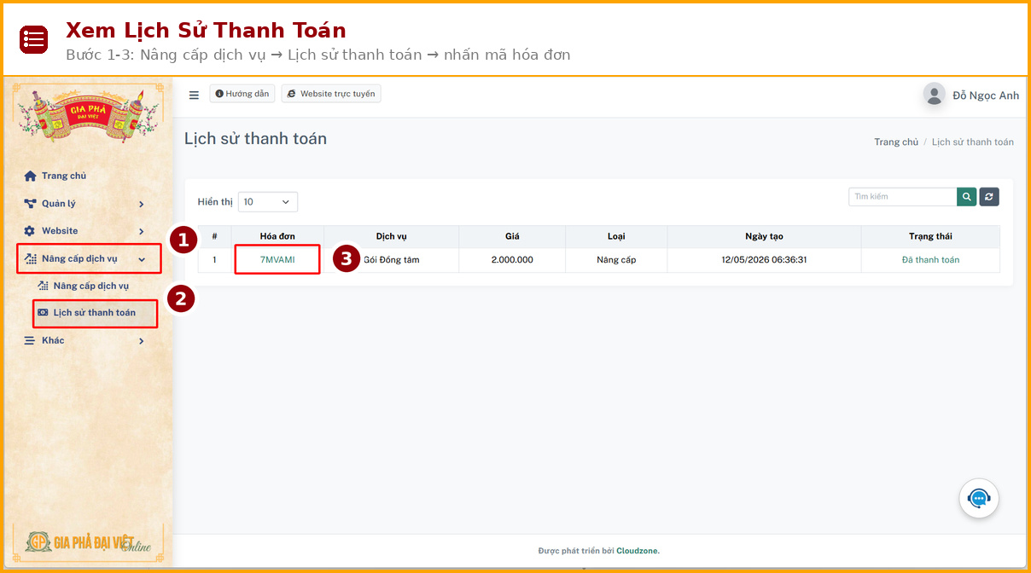Click the Đã thanh toán status cell

[930, 260]
